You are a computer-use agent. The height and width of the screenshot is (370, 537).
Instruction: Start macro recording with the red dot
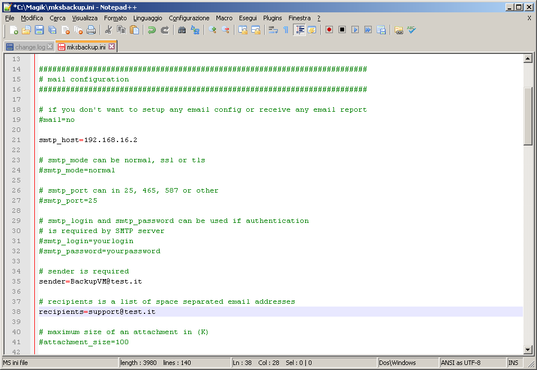[329, 30]
